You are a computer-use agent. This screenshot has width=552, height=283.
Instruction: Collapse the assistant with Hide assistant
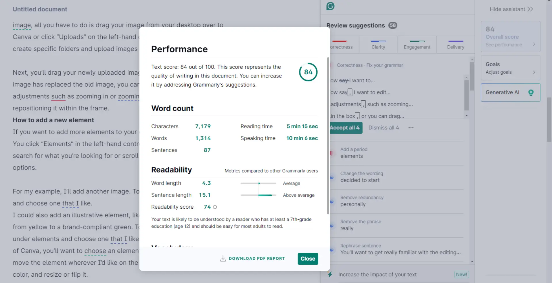click(x=511, y=9)
